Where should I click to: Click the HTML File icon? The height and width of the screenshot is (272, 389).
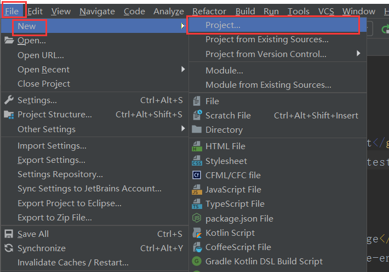coord(197,146)
